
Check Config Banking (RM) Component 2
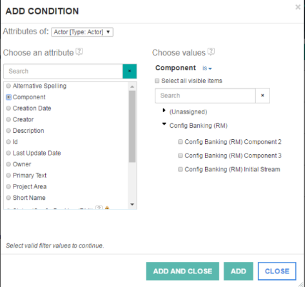[x=181, y=142]
